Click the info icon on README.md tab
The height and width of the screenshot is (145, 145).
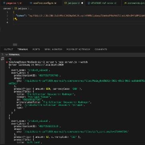[x=89, y=3]
